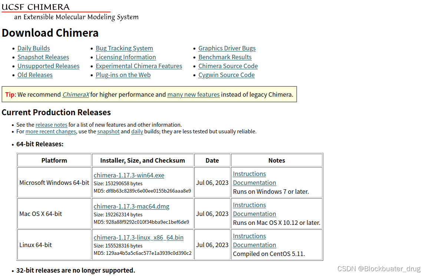Download chimera-1.17.3-linux_x86_64.bin installer
Screen dimensions: 426x276
(x=139, y=238)
